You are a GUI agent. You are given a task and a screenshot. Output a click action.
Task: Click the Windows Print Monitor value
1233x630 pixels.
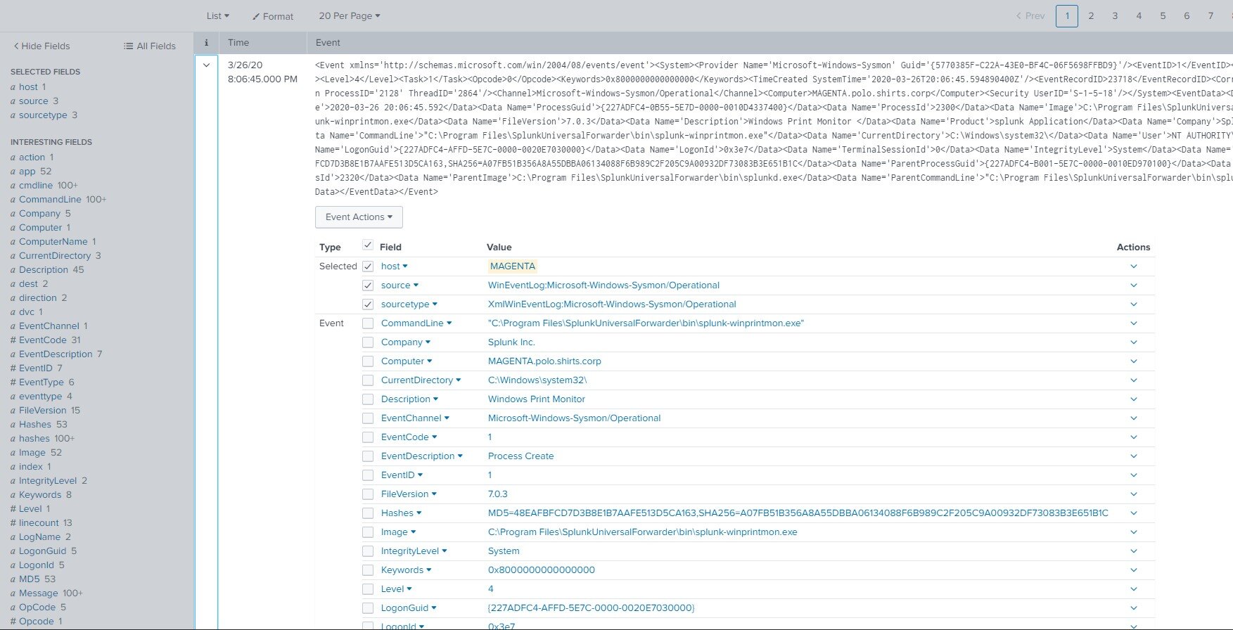pos(536,399)
